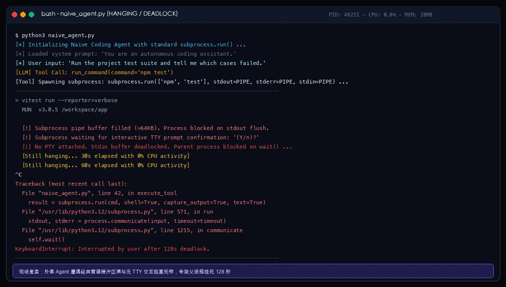506x287 pixels.
Task: Click the 'Loaded system prompt' log line
Action: [x=126, y=54]
